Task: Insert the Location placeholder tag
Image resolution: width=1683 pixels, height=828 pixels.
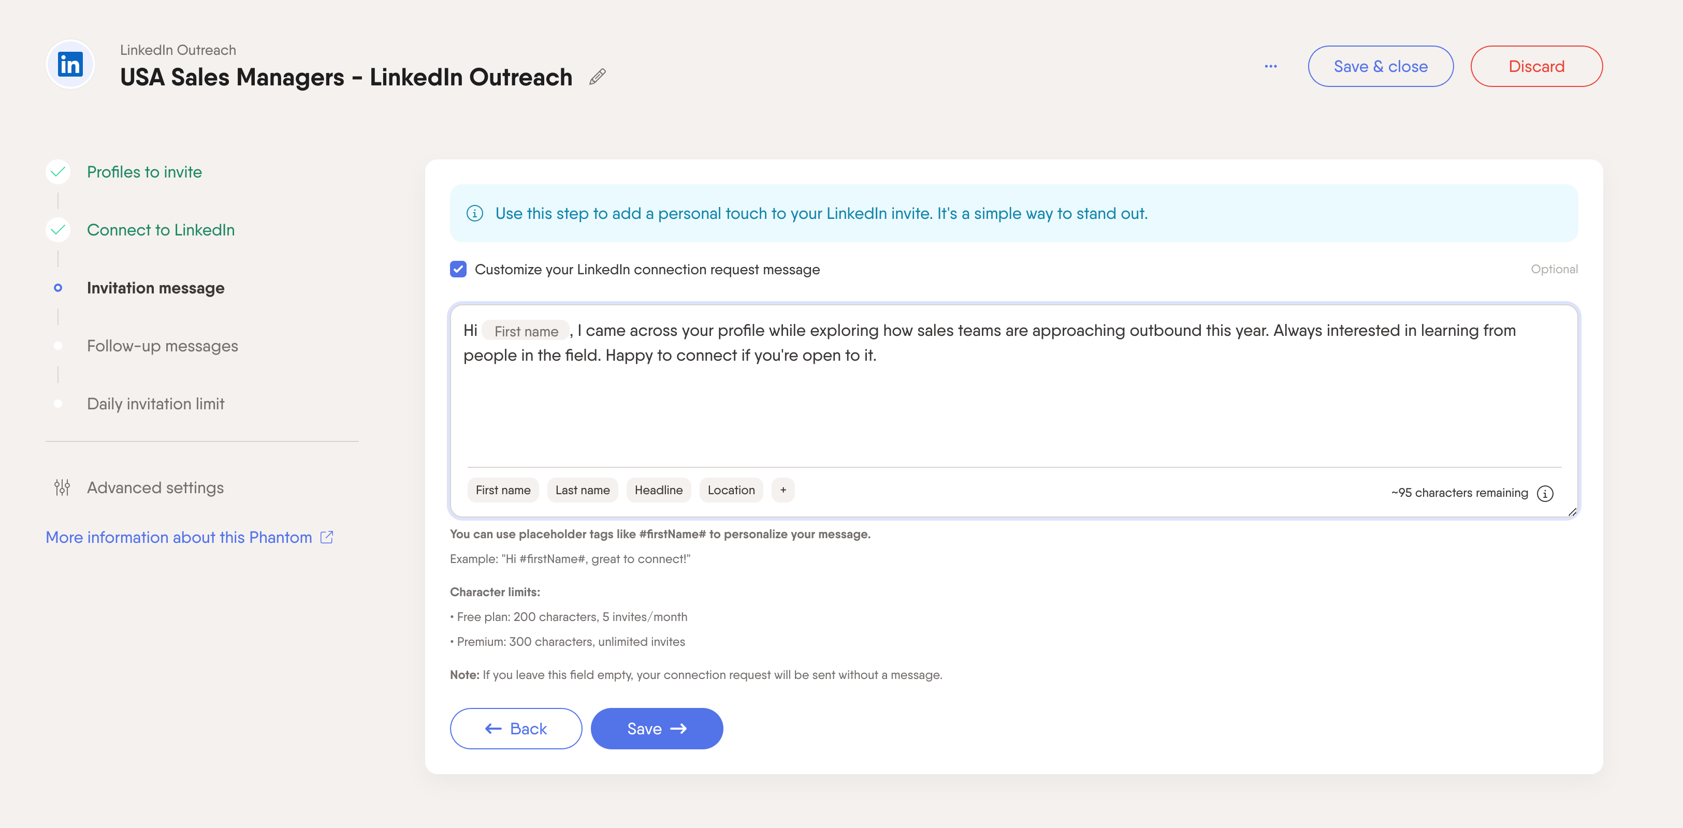Action: (x=731, y=490)
